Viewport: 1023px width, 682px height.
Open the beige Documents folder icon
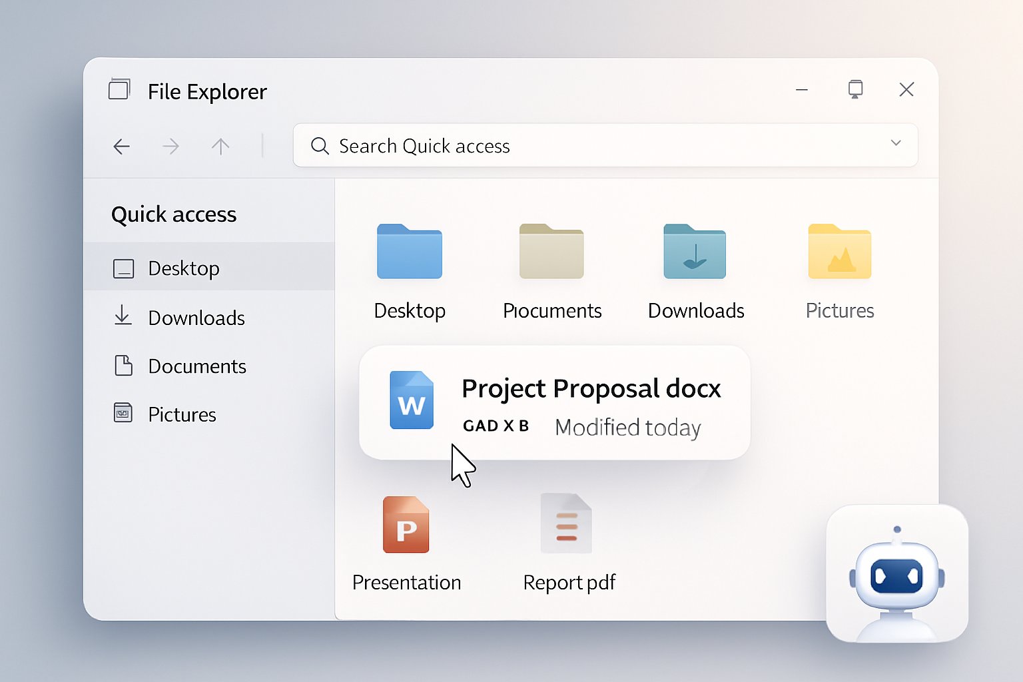click(551, 252)
